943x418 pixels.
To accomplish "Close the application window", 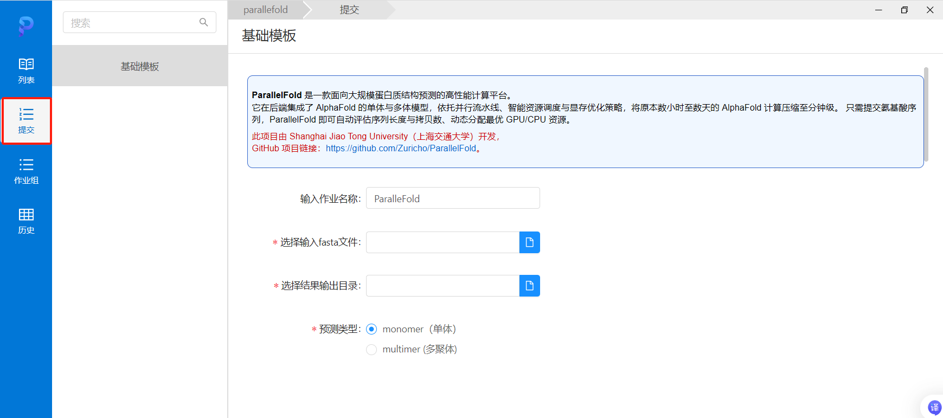I will click(x=930, y=10).
